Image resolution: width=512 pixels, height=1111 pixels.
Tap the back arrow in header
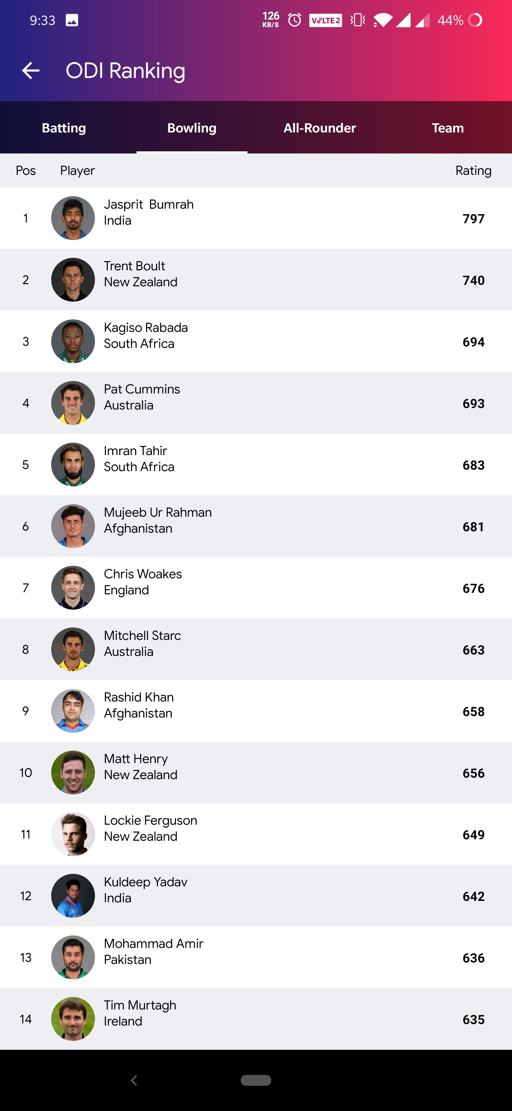(31, 71)
